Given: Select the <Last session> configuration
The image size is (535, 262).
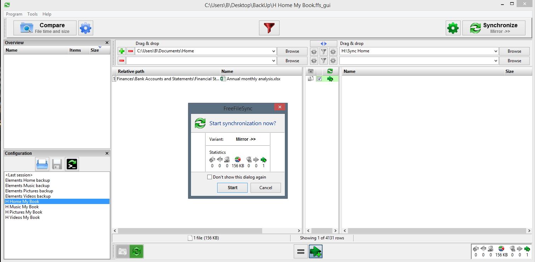Looking at the screenshot, I should pos(57,175).
